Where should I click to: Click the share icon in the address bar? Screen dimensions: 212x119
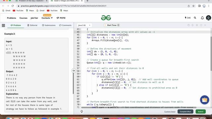188,6
